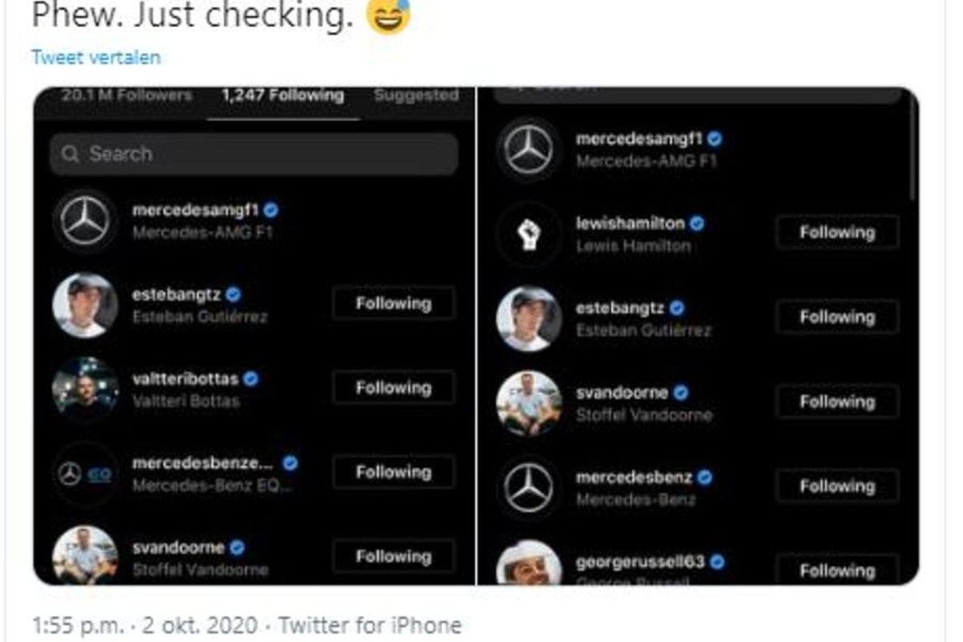The image size is (963, 642).
Task: Select the 1,247 Following tab
Action: [x=282, y=95]
